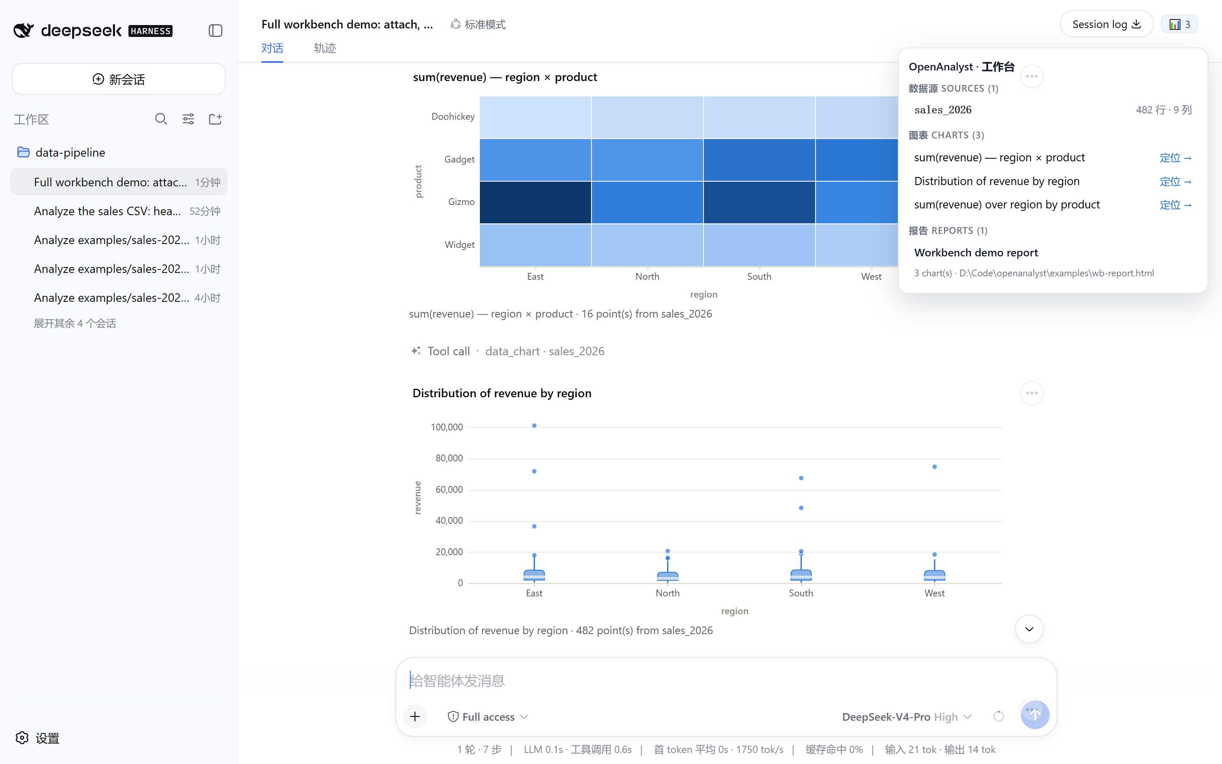The width and height of the screenshot is (1222, 764).
Task: Switch to the 轨迹 tab
Action: [x=325, y=48]
